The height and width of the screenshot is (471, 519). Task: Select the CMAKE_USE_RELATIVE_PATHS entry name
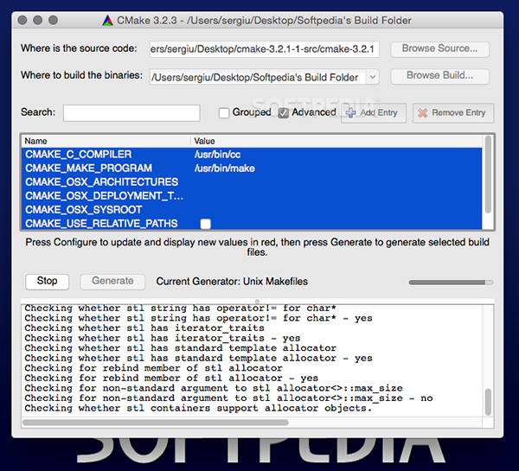click(x=101, y=224)
